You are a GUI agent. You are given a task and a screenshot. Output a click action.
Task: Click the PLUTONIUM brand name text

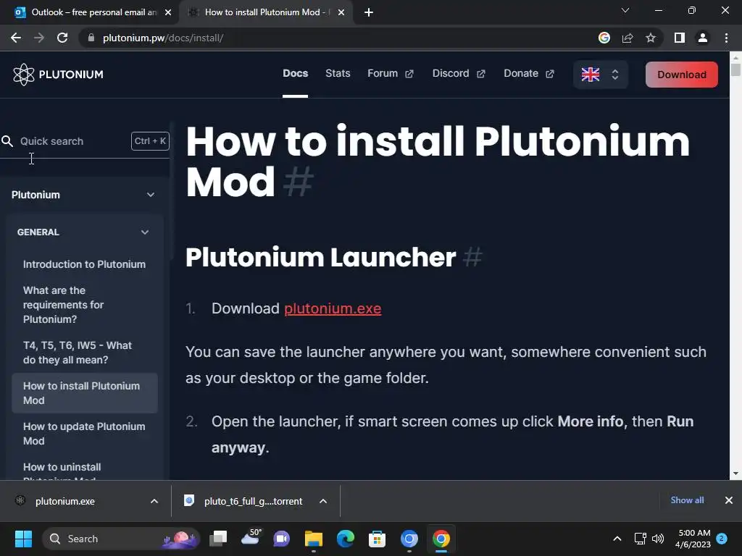[x=71, y=75]
